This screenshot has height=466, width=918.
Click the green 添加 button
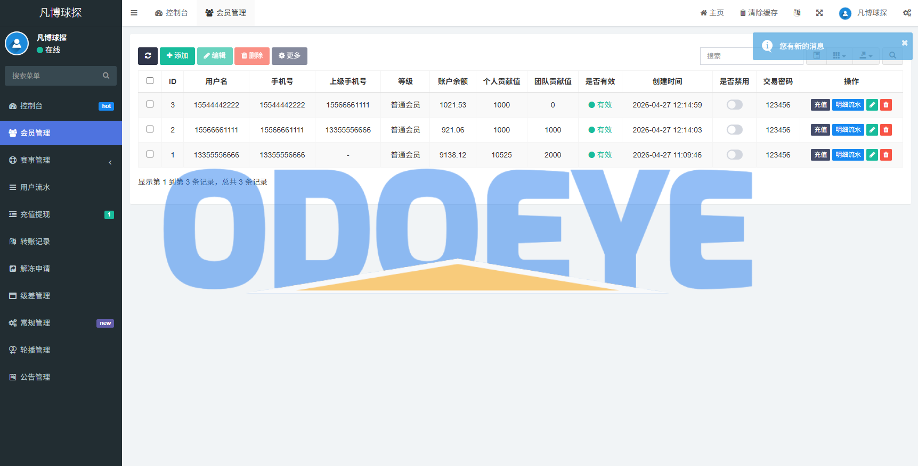click(x=177, y=56)
